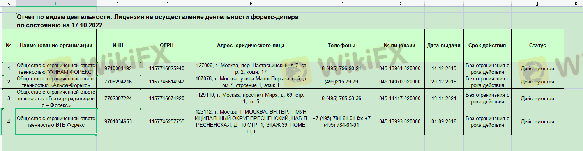Click the report title cell
The width and height of the screenshot is (583, 151).
pyautogui.click(x=157, y=21)
